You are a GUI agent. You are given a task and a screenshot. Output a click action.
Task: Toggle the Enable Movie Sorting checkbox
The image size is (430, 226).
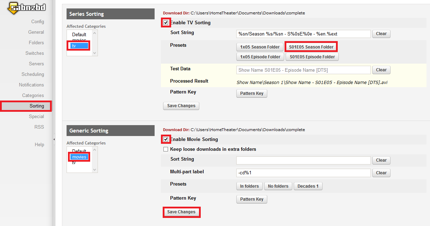pos(166,140)
